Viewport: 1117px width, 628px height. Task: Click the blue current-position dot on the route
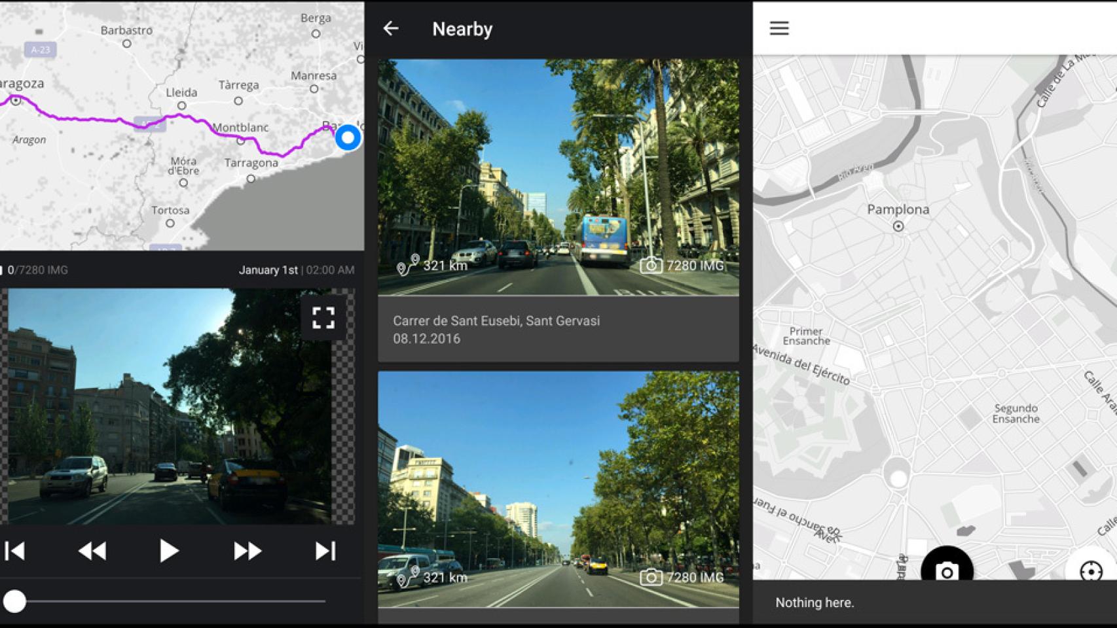pyautogui.click(x=346, y=138)
